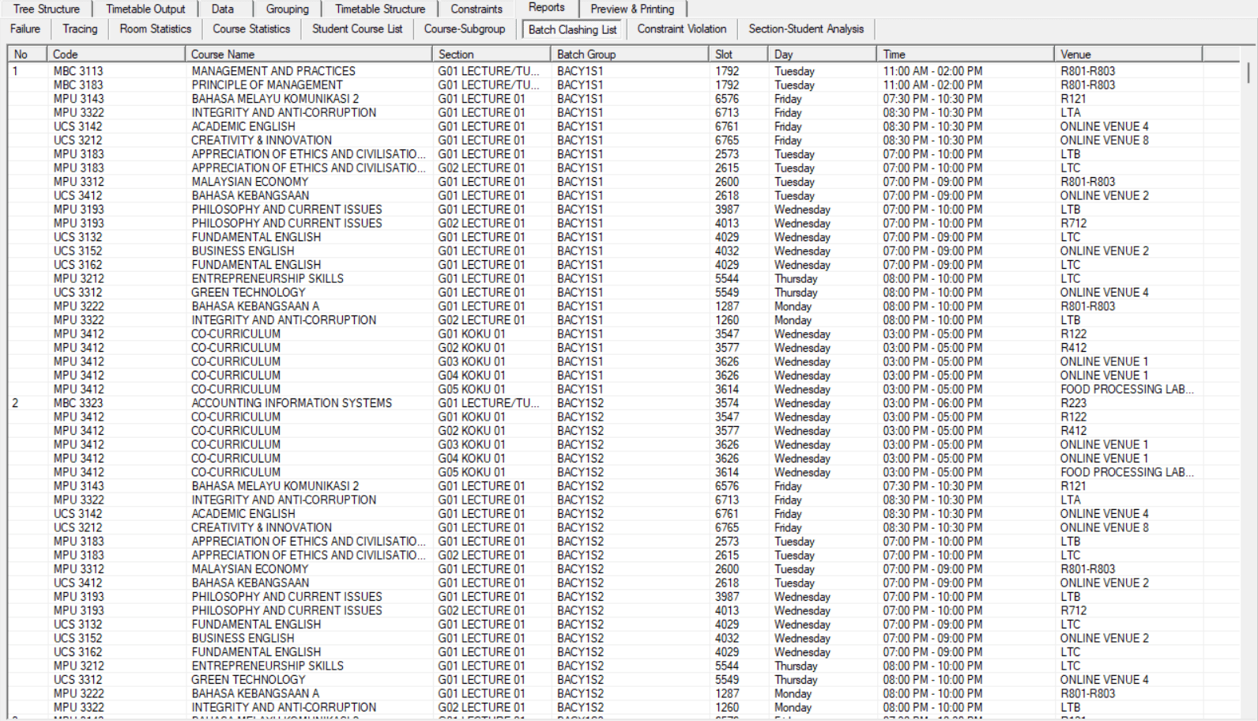Viewport: 1258px width, 721px height.
Task: Open the Preview & Printing tab
Action: click(x=633, y=9)
